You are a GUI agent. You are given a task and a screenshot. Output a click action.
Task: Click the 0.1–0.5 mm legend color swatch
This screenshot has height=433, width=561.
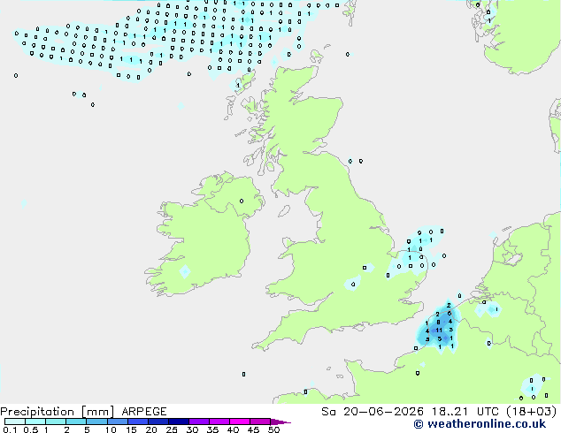15,422
